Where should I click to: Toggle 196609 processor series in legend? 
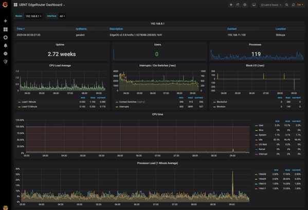[x=262, y=179]
